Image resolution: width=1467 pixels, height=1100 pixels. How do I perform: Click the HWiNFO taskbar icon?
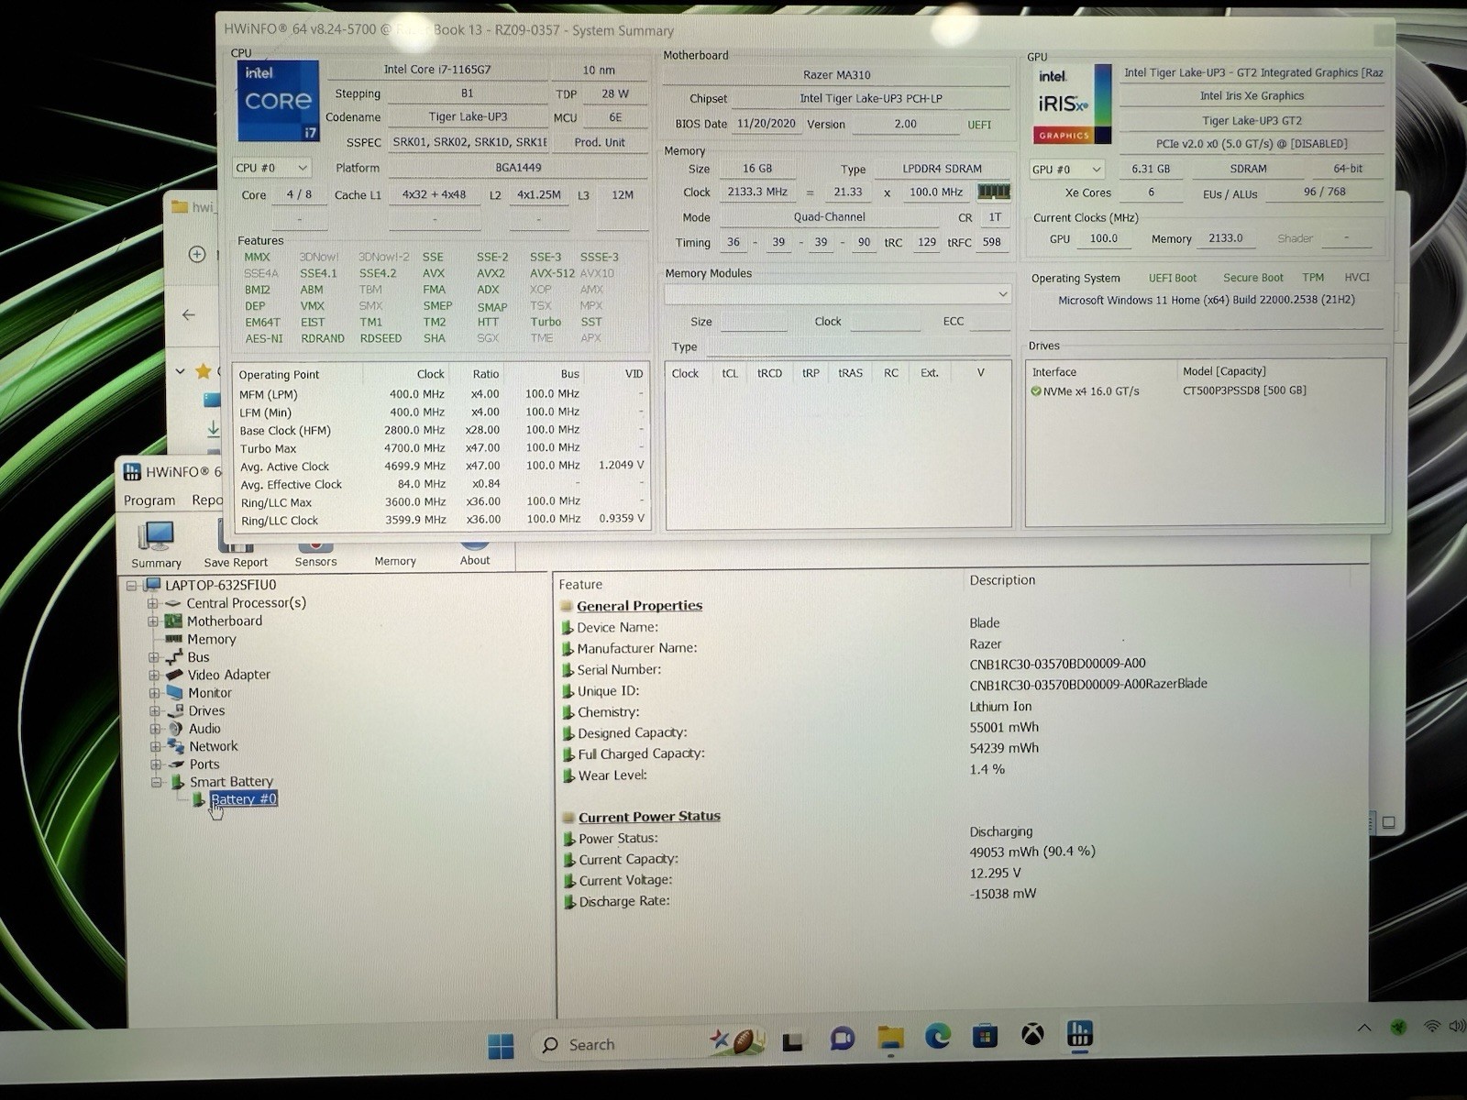coord(1079,1034)
